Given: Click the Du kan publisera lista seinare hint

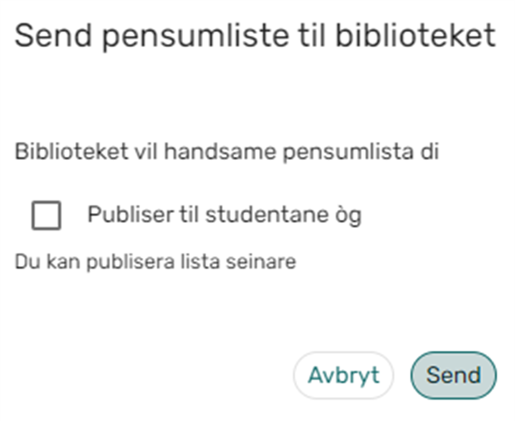Looking at the screenshot, I should pyautogui.click(x=155, y=262).
